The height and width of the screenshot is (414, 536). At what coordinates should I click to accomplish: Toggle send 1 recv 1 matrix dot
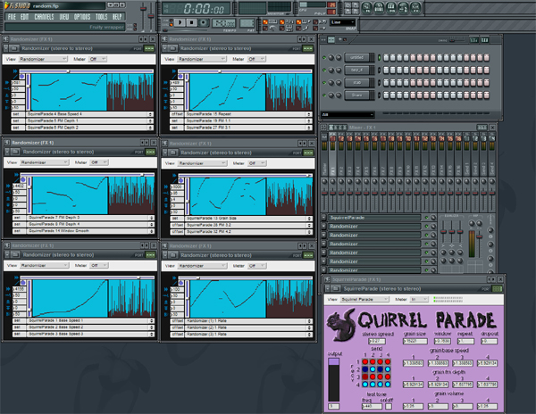point(365,361)
